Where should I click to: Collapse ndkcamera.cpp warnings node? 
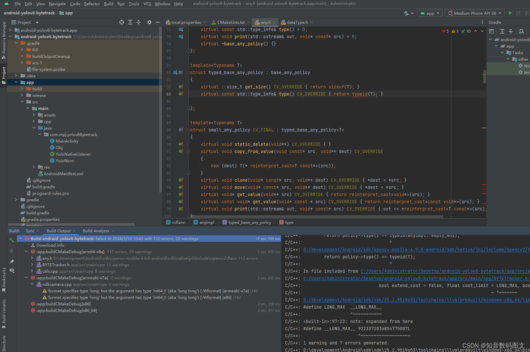[x=32, y=284]
